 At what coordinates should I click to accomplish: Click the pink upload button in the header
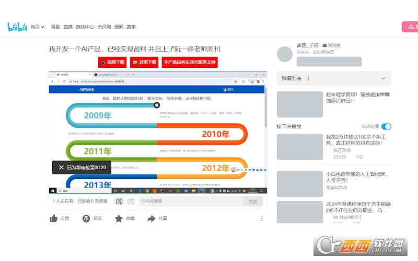[x=410, y=27]
